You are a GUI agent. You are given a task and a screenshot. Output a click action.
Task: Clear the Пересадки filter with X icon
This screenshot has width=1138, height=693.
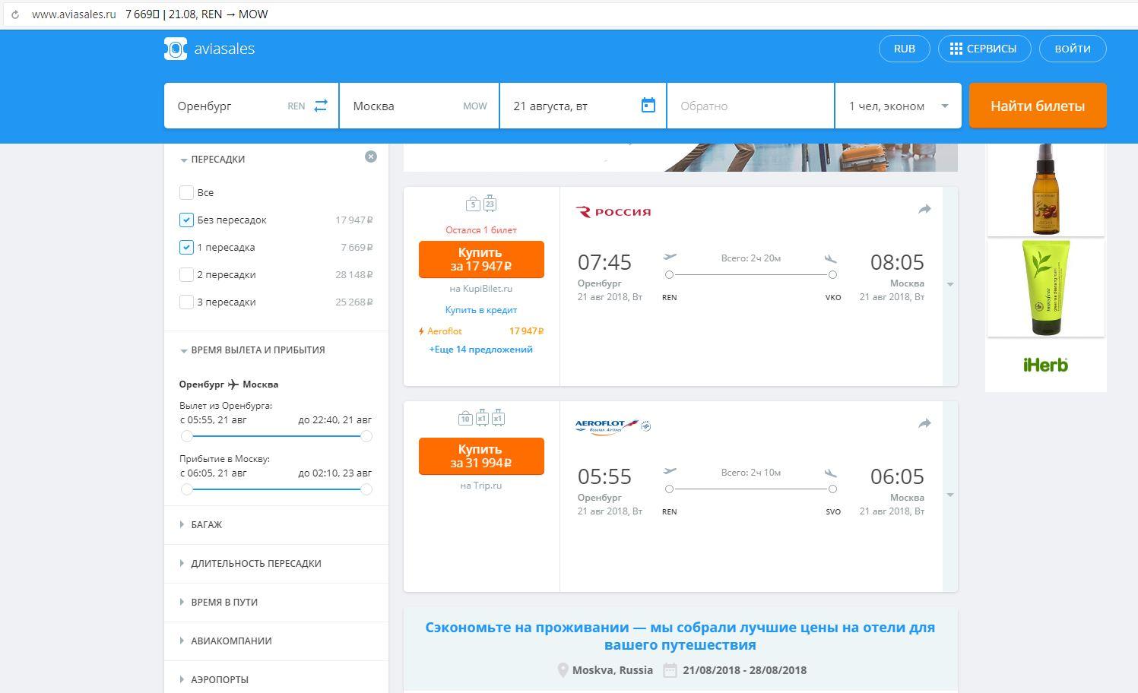click(371, 157)
